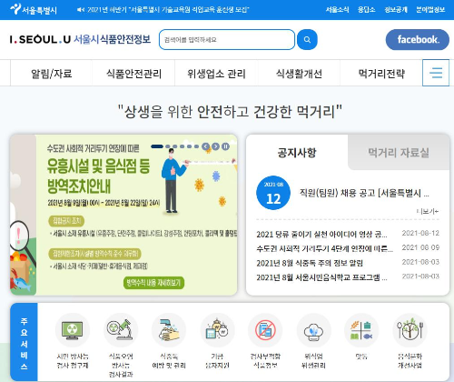
Task: Show the next banner slide
Action: 215,146
